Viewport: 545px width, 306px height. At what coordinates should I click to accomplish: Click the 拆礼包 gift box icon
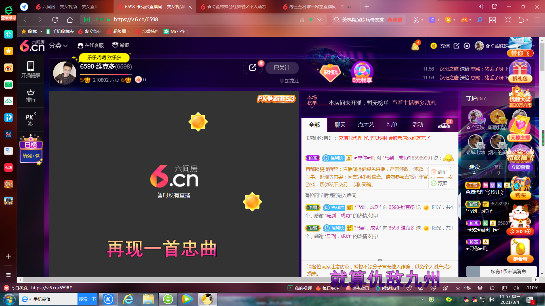tap(520, 72)
